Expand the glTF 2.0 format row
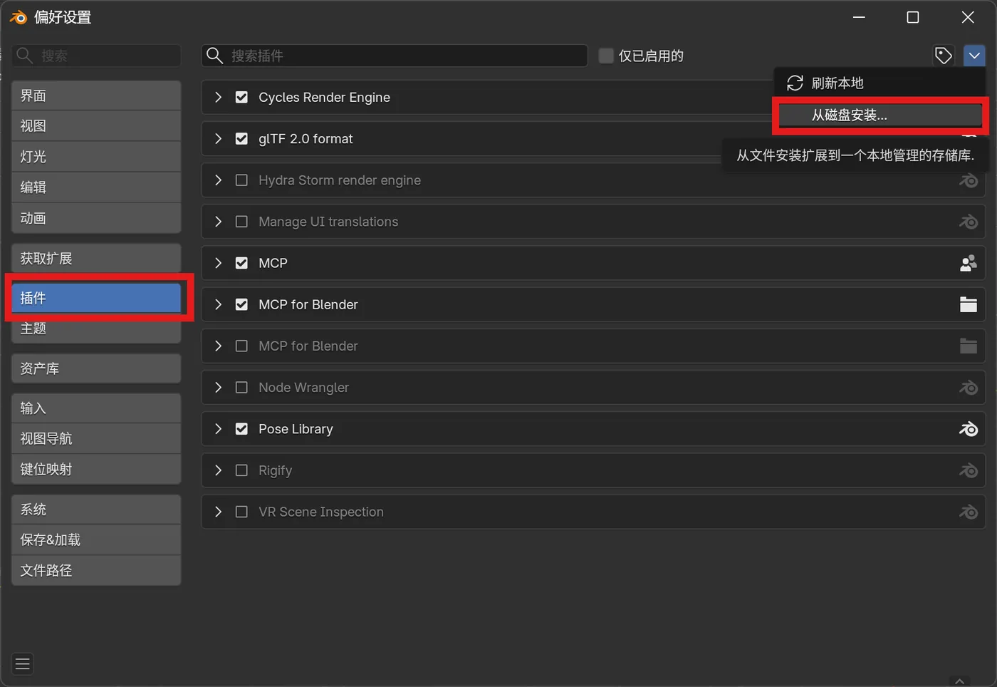 point(219,138)
